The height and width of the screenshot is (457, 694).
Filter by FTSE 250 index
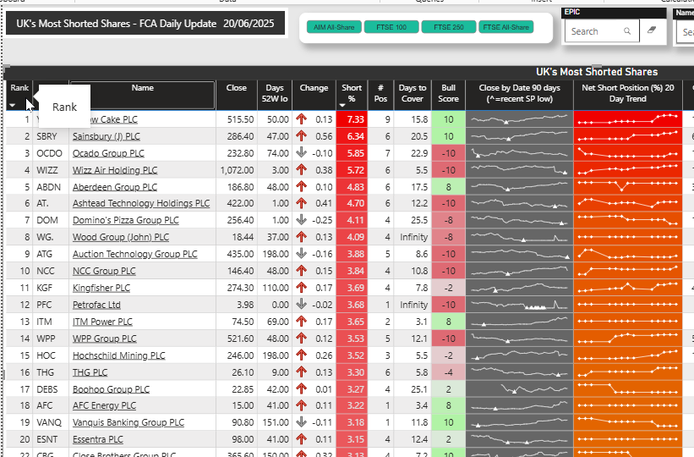click(x=449, y=27)
